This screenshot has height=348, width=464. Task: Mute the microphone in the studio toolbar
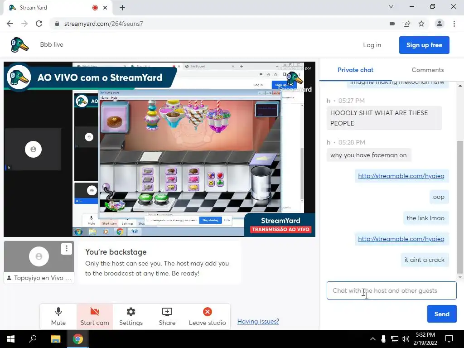[58, 317]
